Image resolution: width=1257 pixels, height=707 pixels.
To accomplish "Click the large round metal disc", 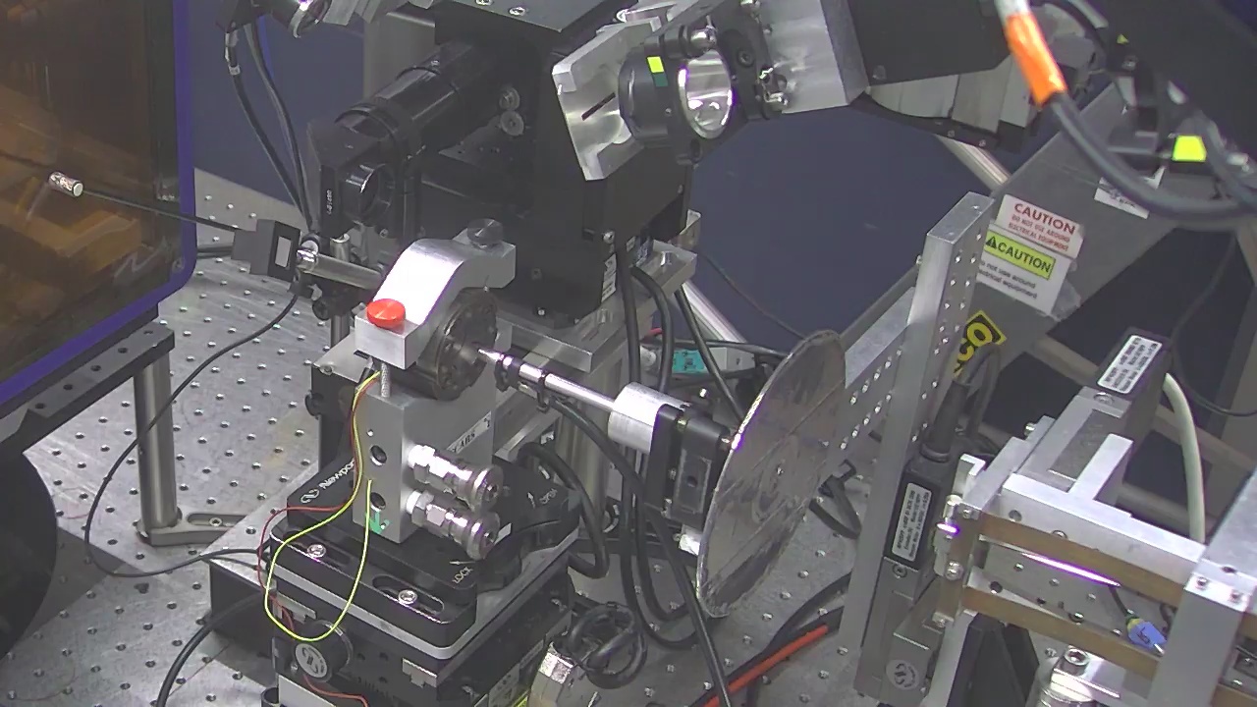I will (x=771, y=471).
